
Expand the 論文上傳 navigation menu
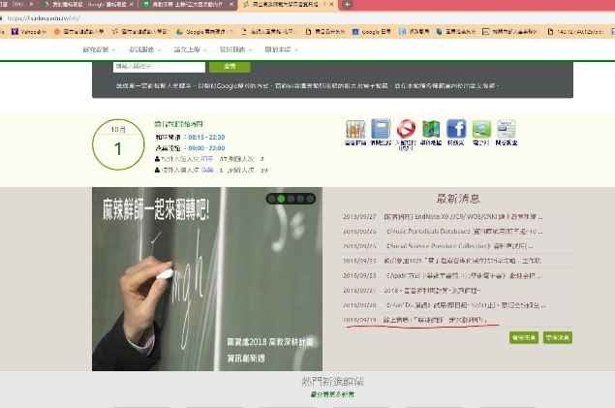tap(190, 49)
